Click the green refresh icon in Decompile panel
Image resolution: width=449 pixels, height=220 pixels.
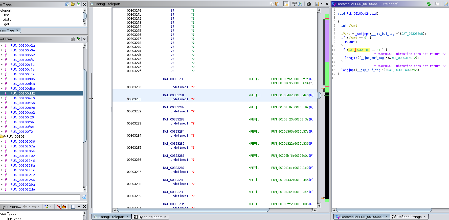(x=429, y=4)
